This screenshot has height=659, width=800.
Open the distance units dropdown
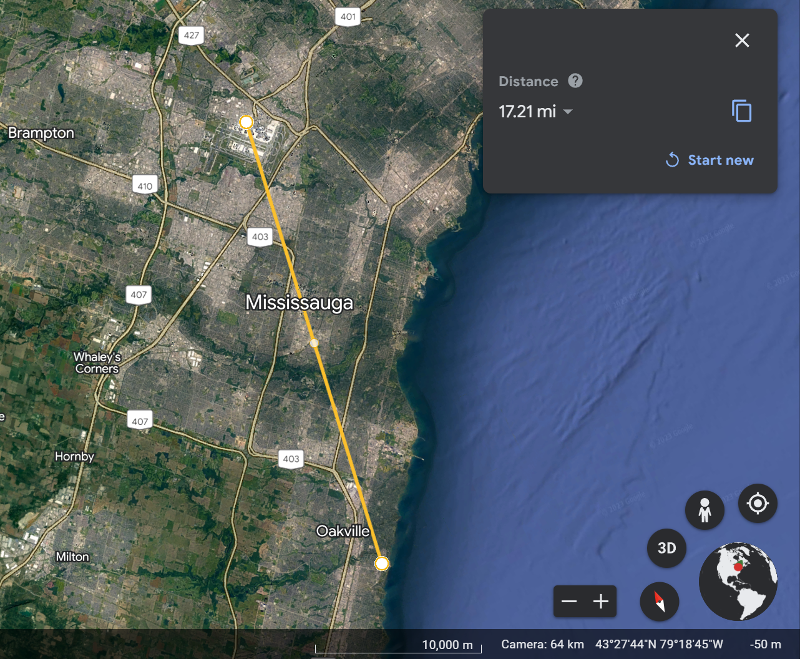568,112
